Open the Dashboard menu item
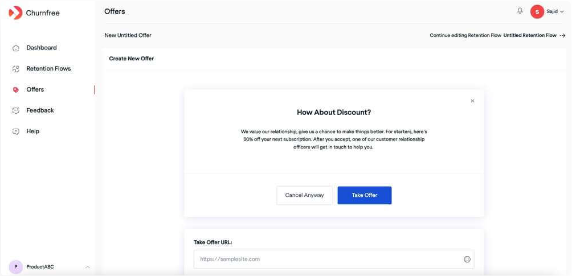Viewport: 572px width, 276px height. [42, 48]
